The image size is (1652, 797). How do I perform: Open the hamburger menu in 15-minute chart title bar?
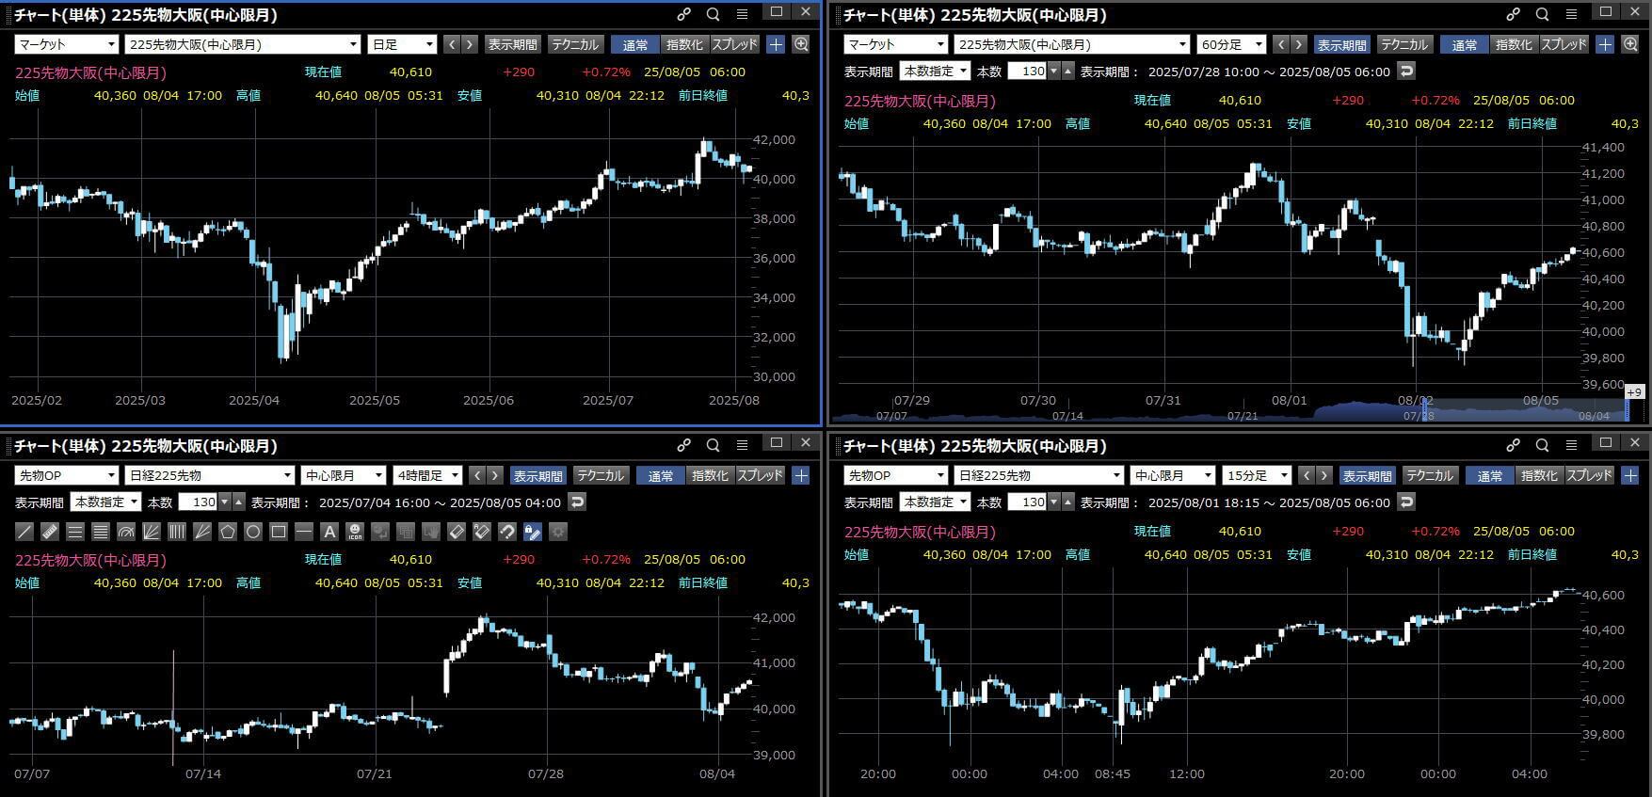click(1571, 445)
